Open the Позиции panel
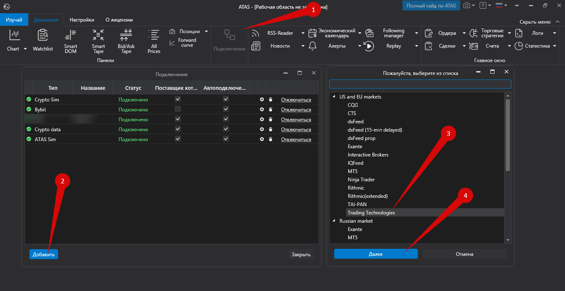 click(x=185, y=31)
